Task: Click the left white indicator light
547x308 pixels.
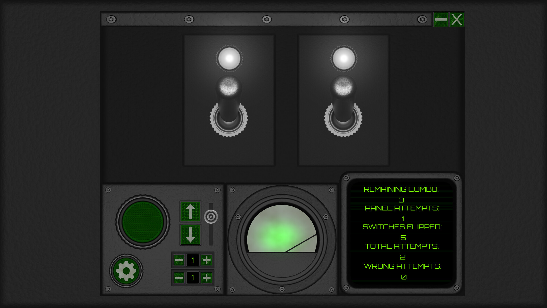Action: click(x=229, y=59)
